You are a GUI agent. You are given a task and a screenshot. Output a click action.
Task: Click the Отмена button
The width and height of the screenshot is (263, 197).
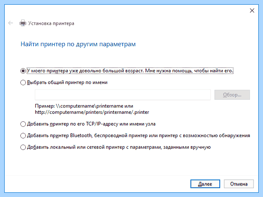(x=239, y=184)
